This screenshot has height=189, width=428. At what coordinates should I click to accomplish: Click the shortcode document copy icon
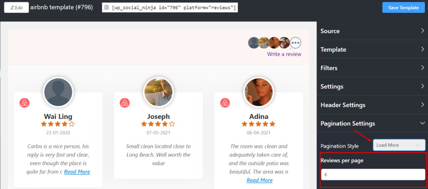tap(107, 7)
